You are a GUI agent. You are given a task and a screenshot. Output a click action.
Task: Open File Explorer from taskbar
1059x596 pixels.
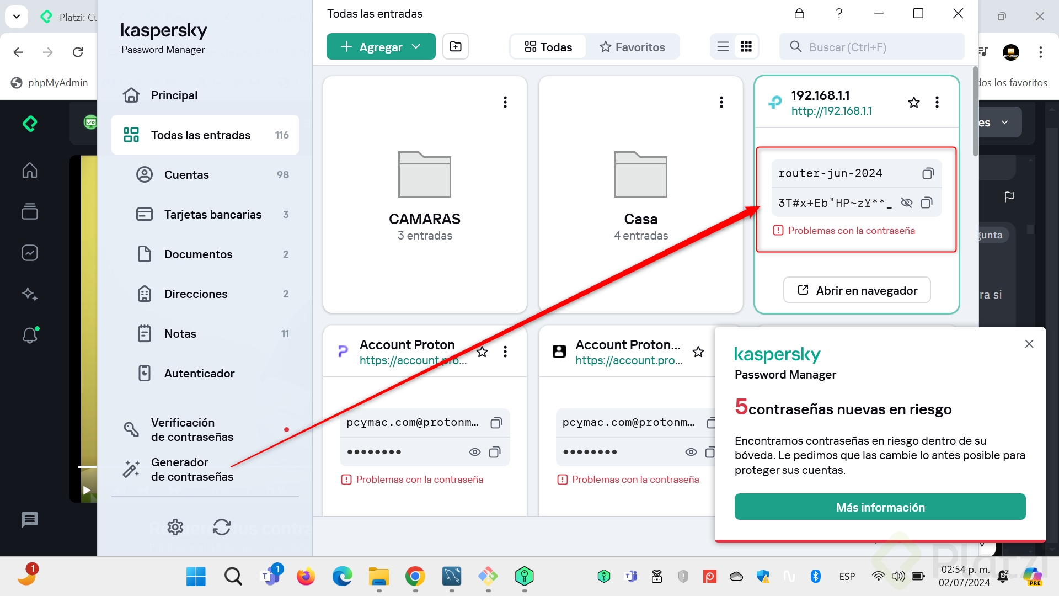point(379,577)
